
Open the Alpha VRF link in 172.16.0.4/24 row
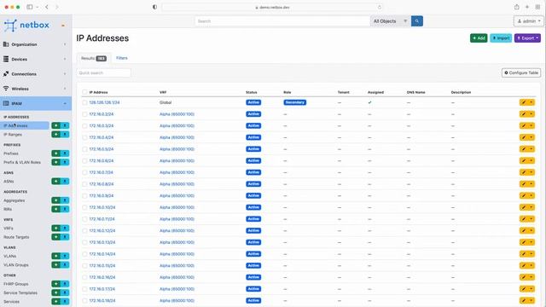pos(177,137)
